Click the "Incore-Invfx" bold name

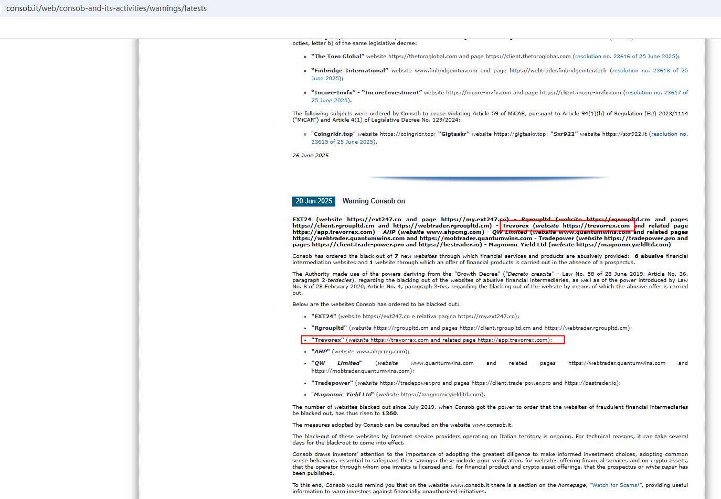click(333, 93)
